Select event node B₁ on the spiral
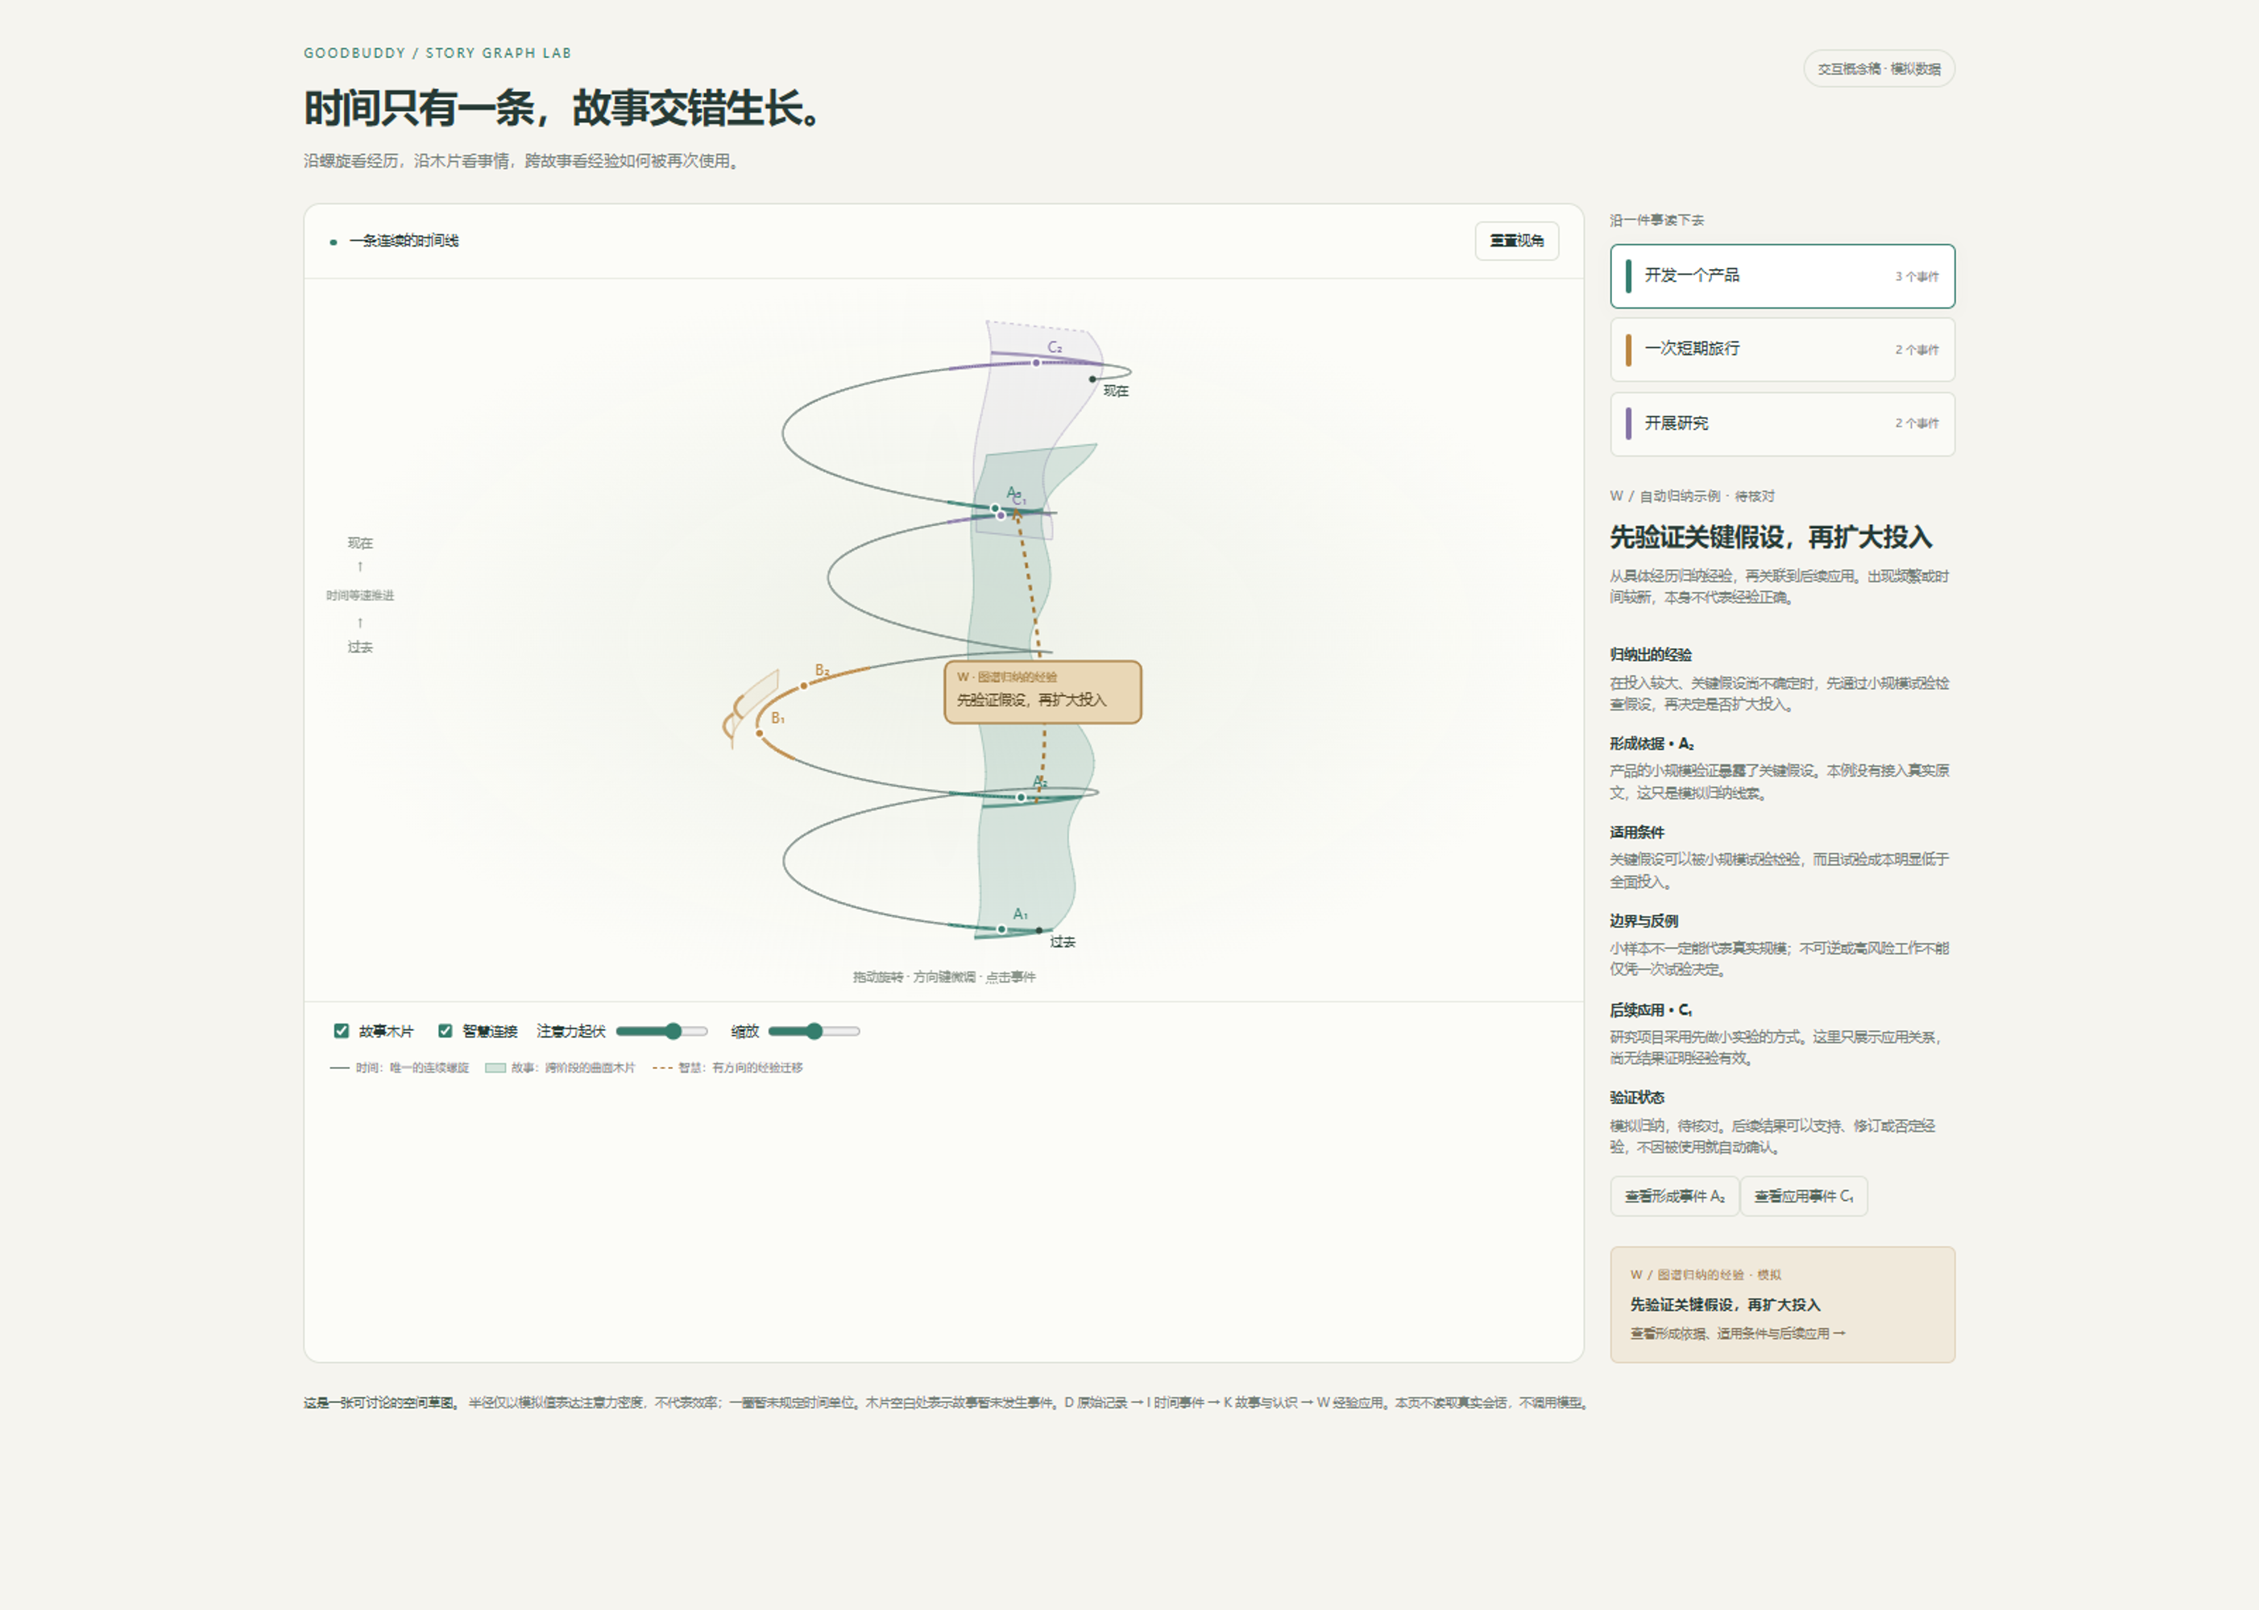 click(x=761, y=733)
